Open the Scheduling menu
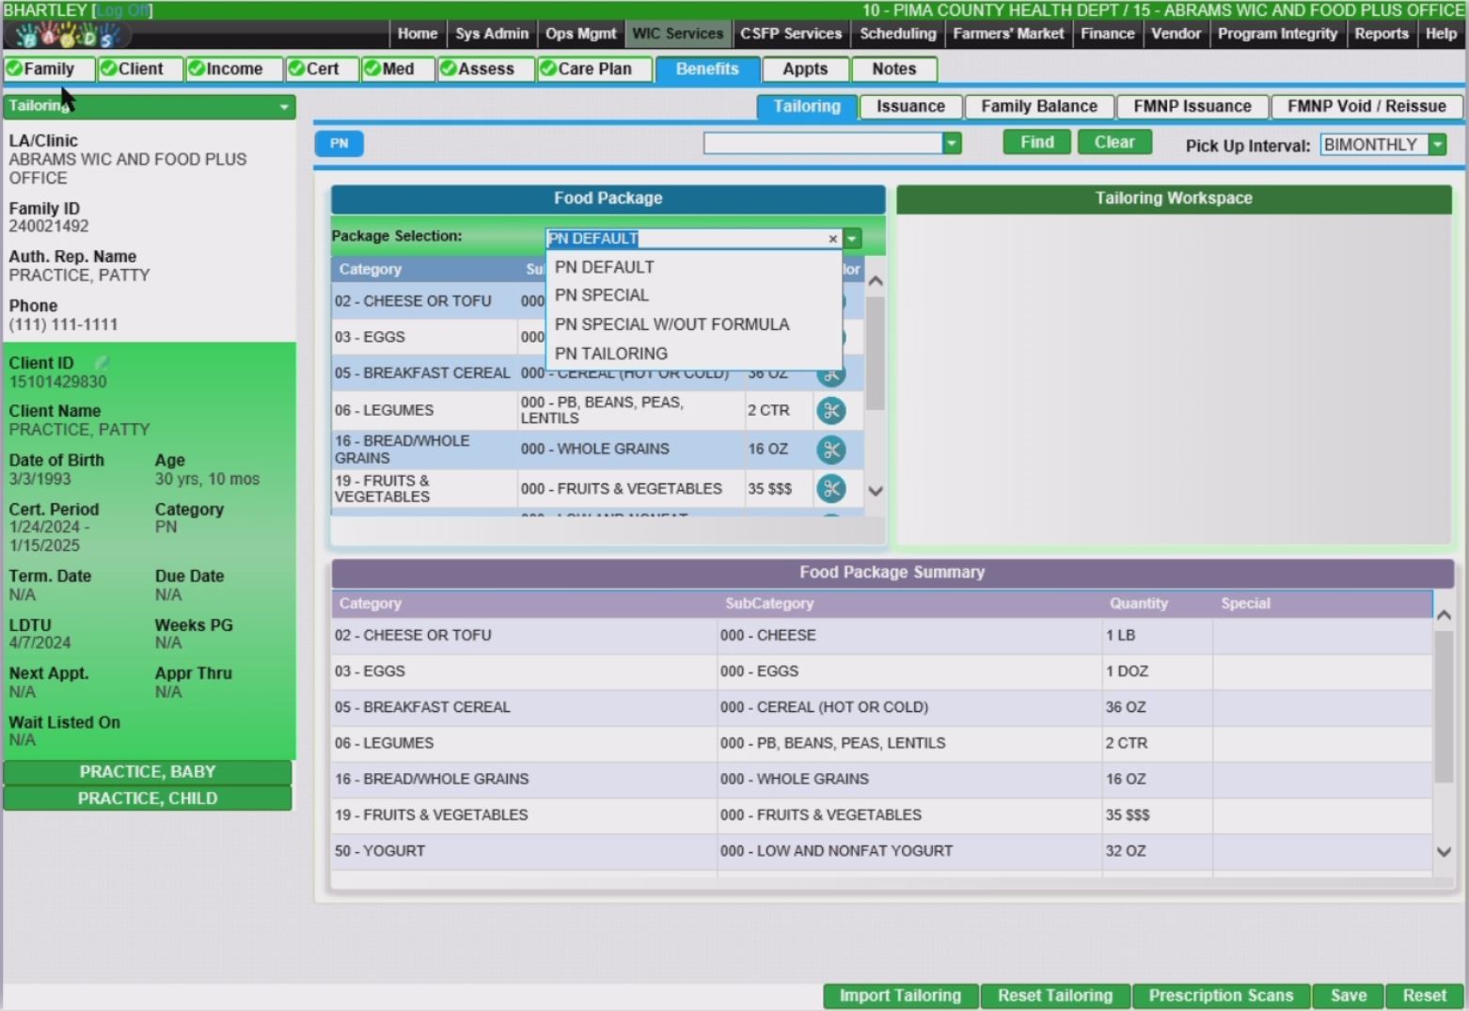The height and width of the screenshot is (1011, 1469). coord(897,34)
